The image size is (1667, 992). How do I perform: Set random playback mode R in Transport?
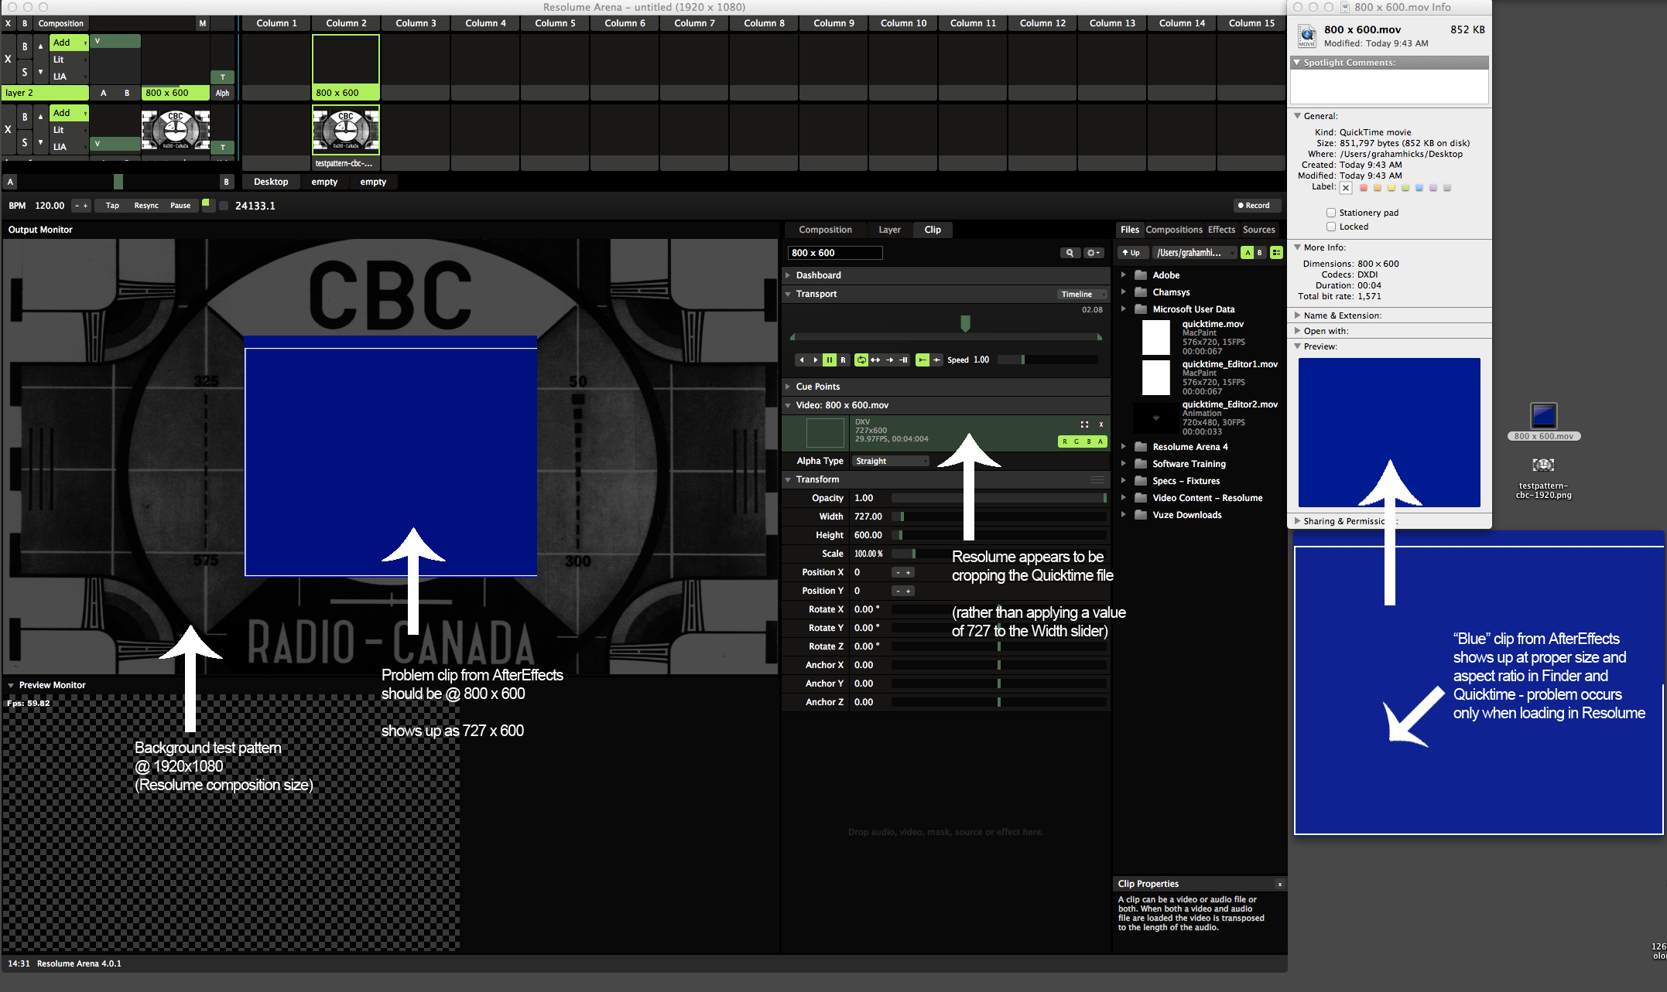click(843, 360)
